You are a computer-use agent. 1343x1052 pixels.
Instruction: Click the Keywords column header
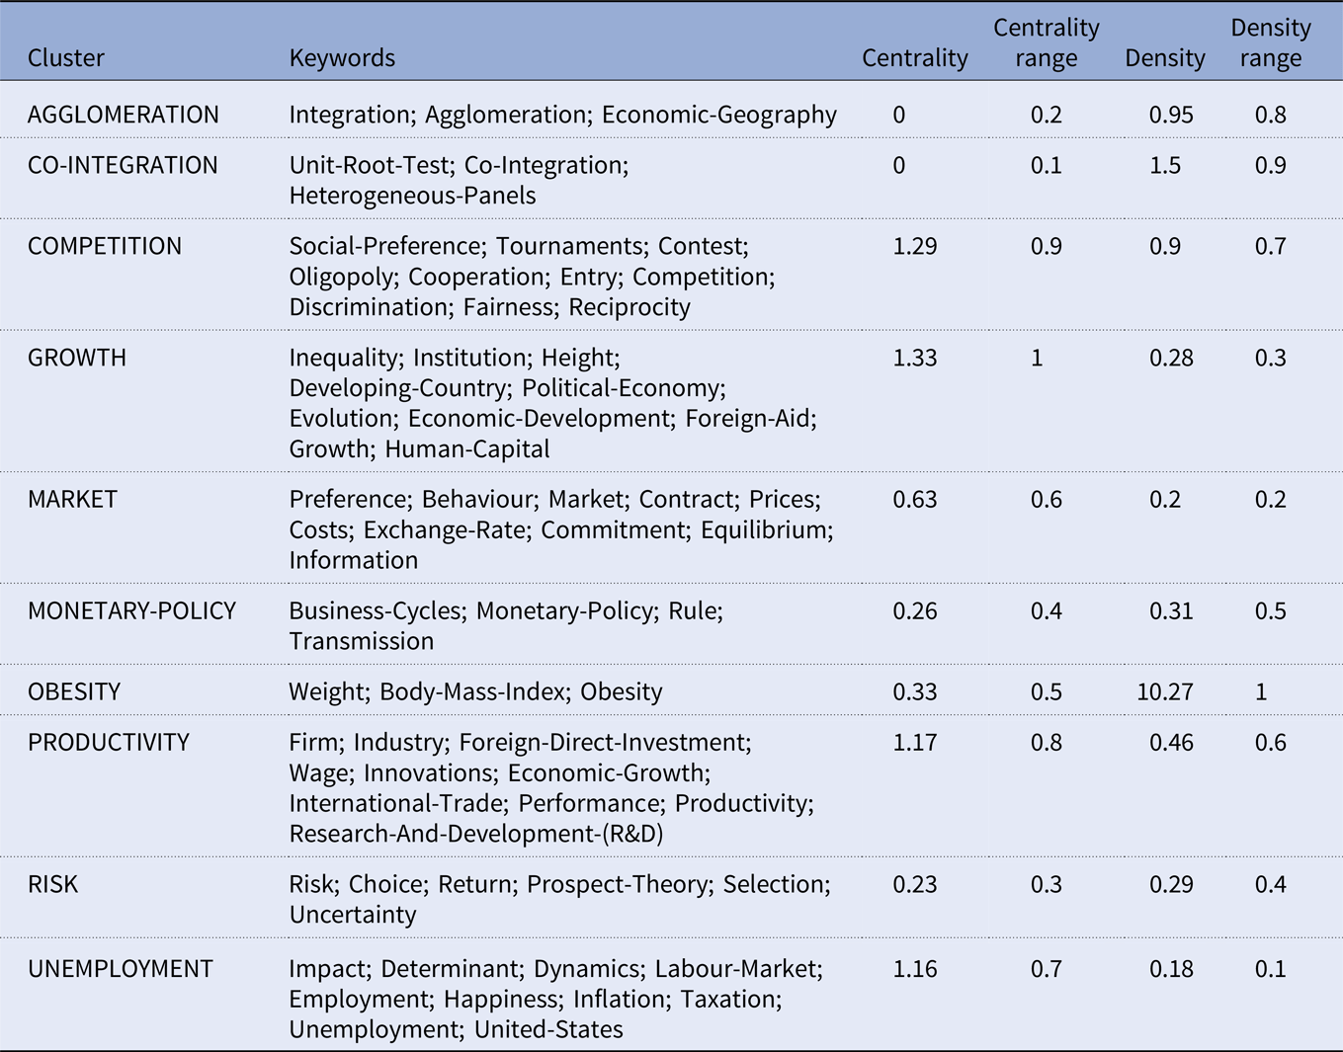pyautogui.click(x=342, y=58)
